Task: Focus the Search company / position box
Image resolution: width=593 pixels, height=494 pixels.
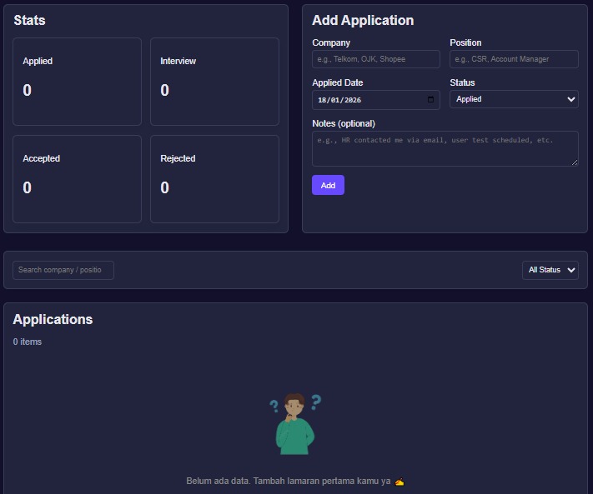Action: pyautogui.click(x=63, y=270)
